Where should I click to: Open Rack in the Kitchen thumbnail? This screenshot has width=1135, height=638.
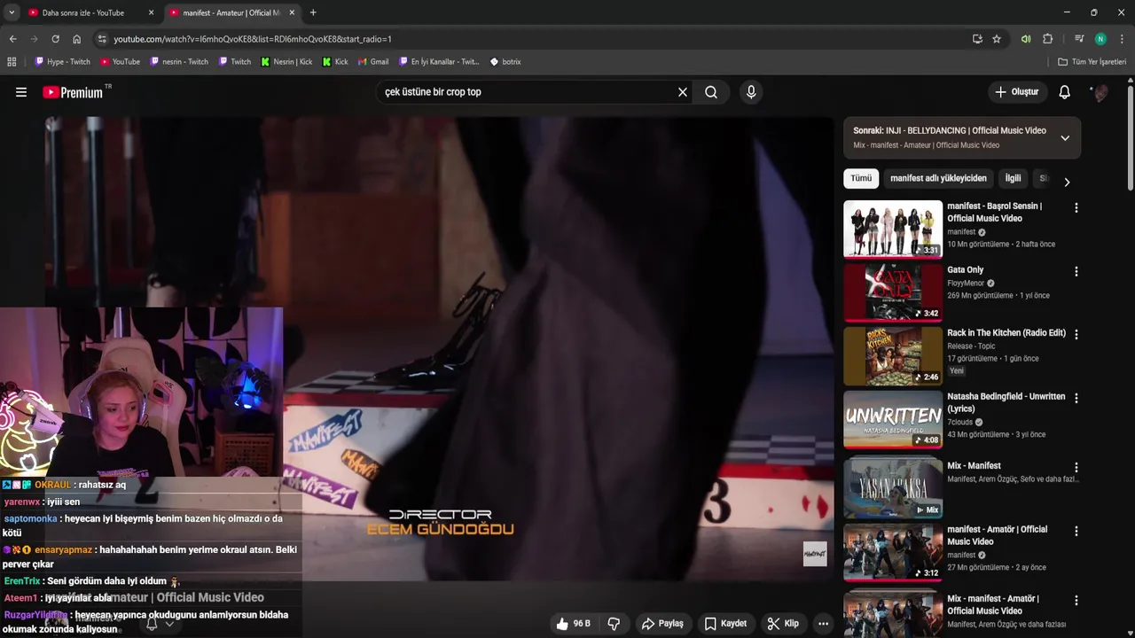tap(893, 356)
